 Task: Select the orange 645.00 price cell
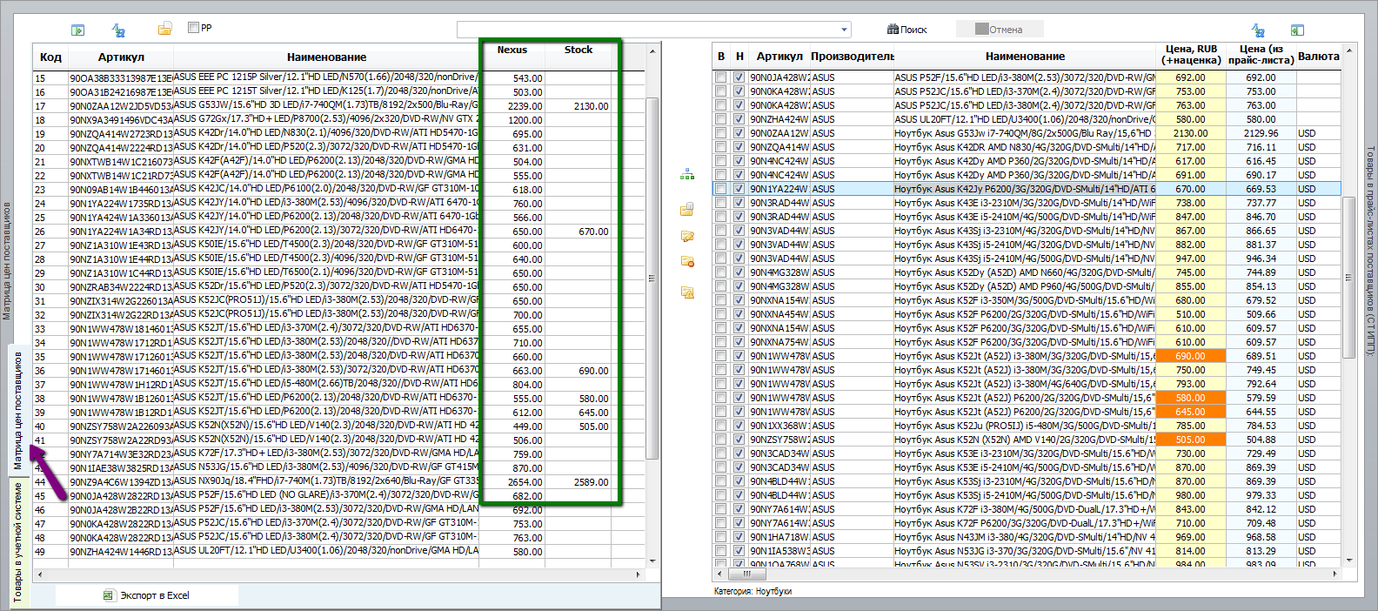[1191, 412]
